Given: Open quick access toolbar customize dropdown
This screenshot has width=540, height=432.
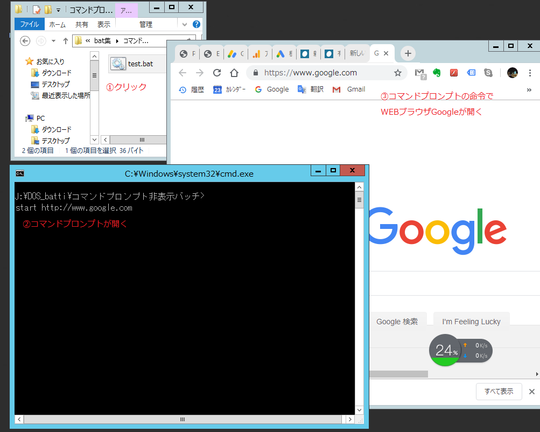Looking at the screenshot, I should point(58,10).
